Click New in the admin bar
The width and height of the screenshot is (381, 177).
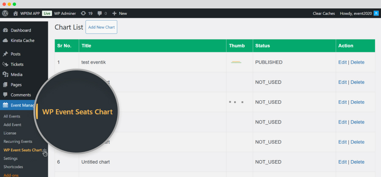point(123,13)
